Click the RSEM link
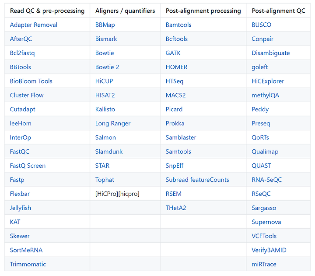 pyautogui.click(x=174, y=194)
